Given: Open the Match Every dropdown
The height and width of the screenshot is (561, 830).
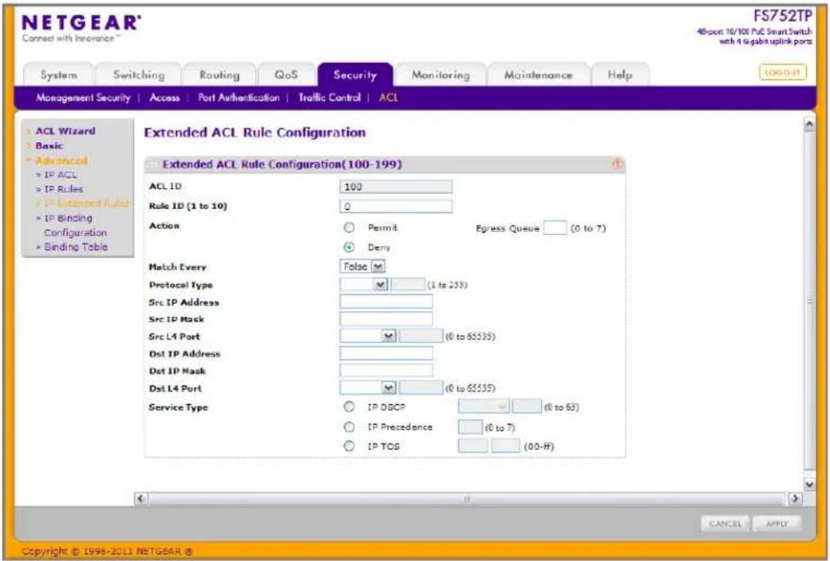Looking at the screenshot, I should [362, 266].
